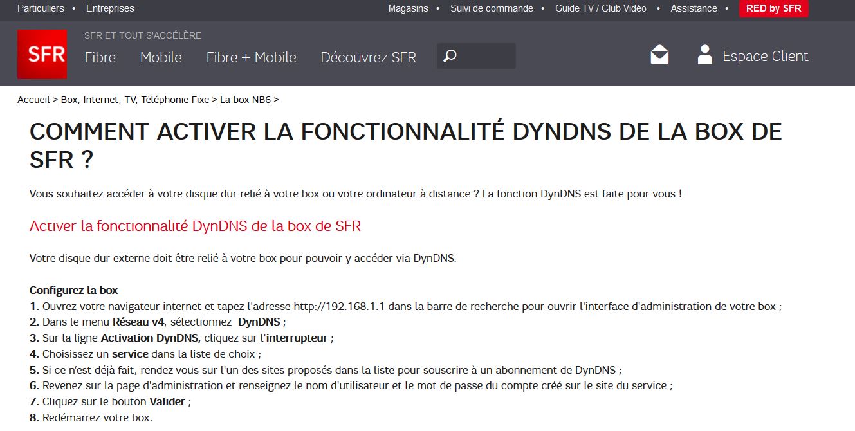
Task: Click the intro sentence 'Vous souhaitez accéder'
Action: point(356,194)
